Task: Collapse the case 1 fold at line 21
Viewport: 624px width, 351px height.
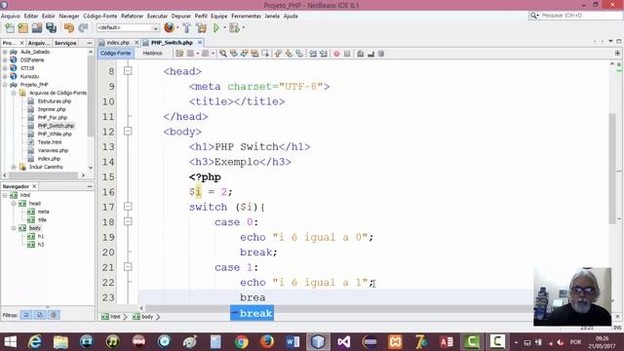Action: coord(128,267)
